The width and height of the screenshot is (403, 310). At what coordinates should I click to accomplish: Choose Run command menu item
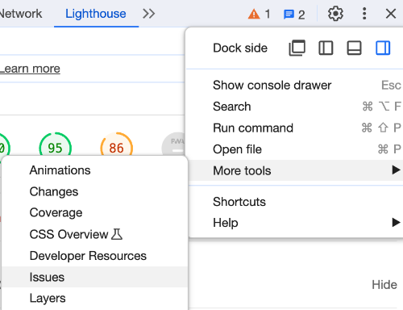pos(294,128)
